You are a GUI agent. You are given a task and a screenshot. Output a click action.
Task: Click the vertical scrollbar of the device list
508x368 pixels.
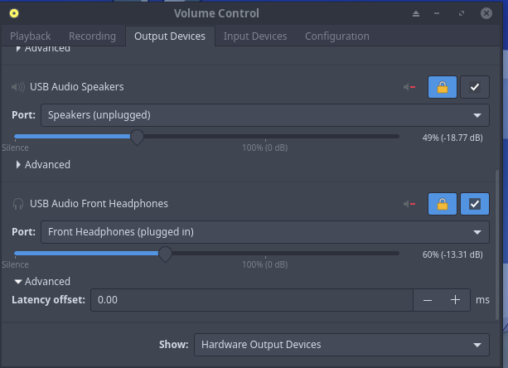pyautogui.click(x=497, y=245)
